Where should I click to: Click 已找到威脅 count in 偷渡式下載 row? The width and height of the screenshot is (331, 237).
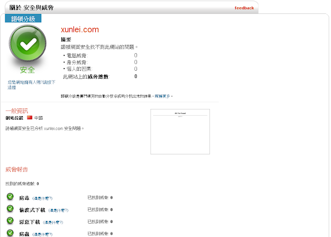(100, 210)
